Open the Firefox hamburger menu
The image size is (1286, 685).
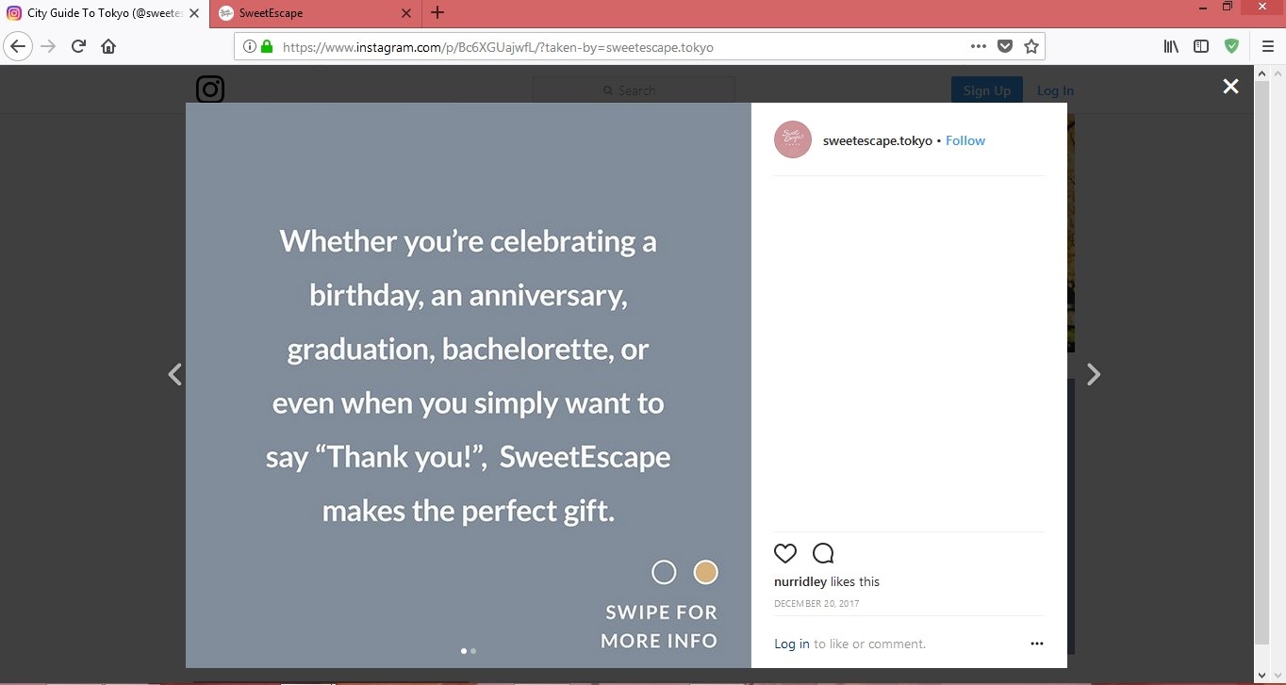[x=1268, y=46]
